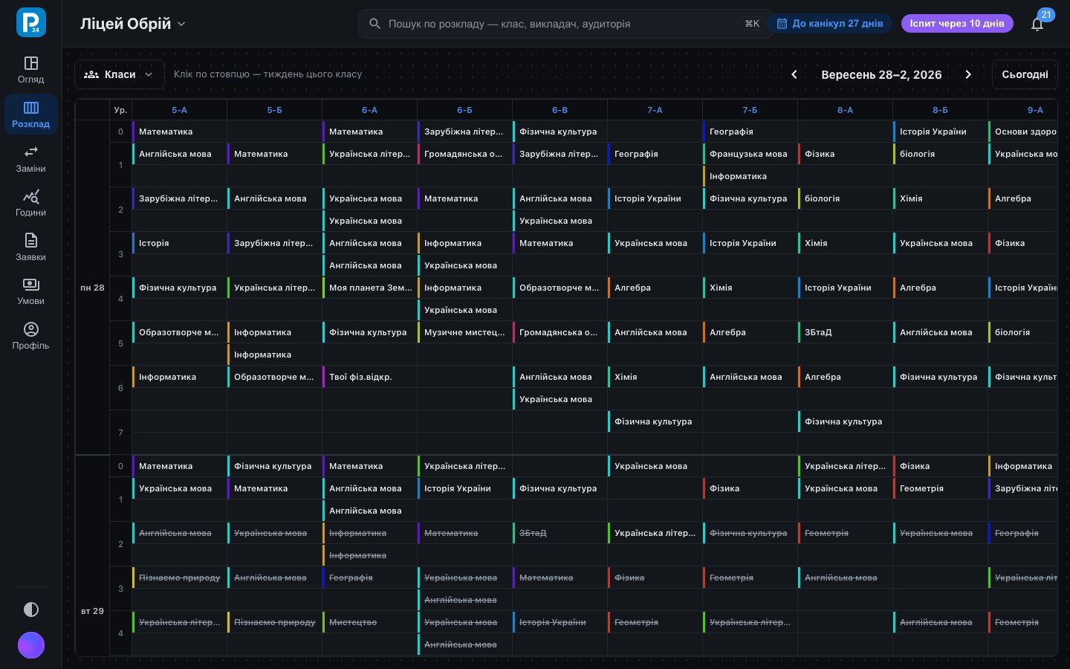The height and width of the screenshot is (669, 1070).
Task: Click the app logo icon
Action: (31, 23)
